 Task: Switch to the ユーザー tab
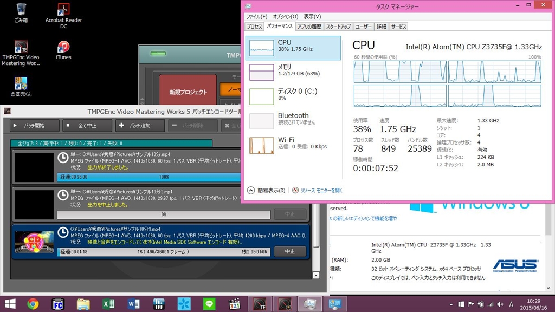[x=364, y=27]
